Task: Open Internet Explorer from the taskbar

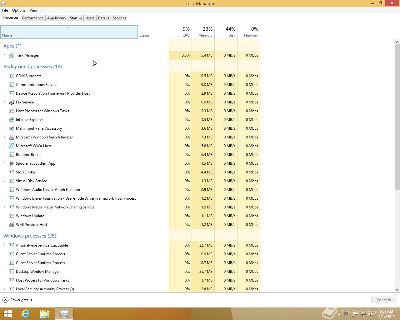Action: (x=25, y=314)
